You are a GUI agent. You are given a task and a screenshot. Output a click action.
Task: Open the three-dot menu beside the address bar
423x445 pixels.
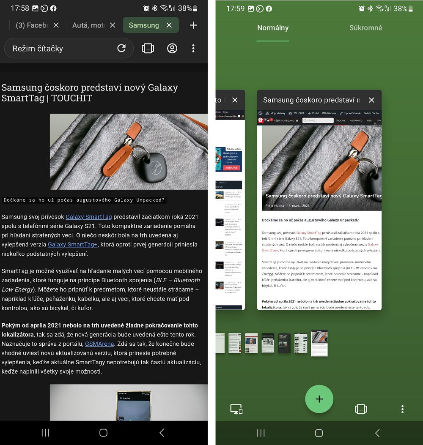[193, 48]
